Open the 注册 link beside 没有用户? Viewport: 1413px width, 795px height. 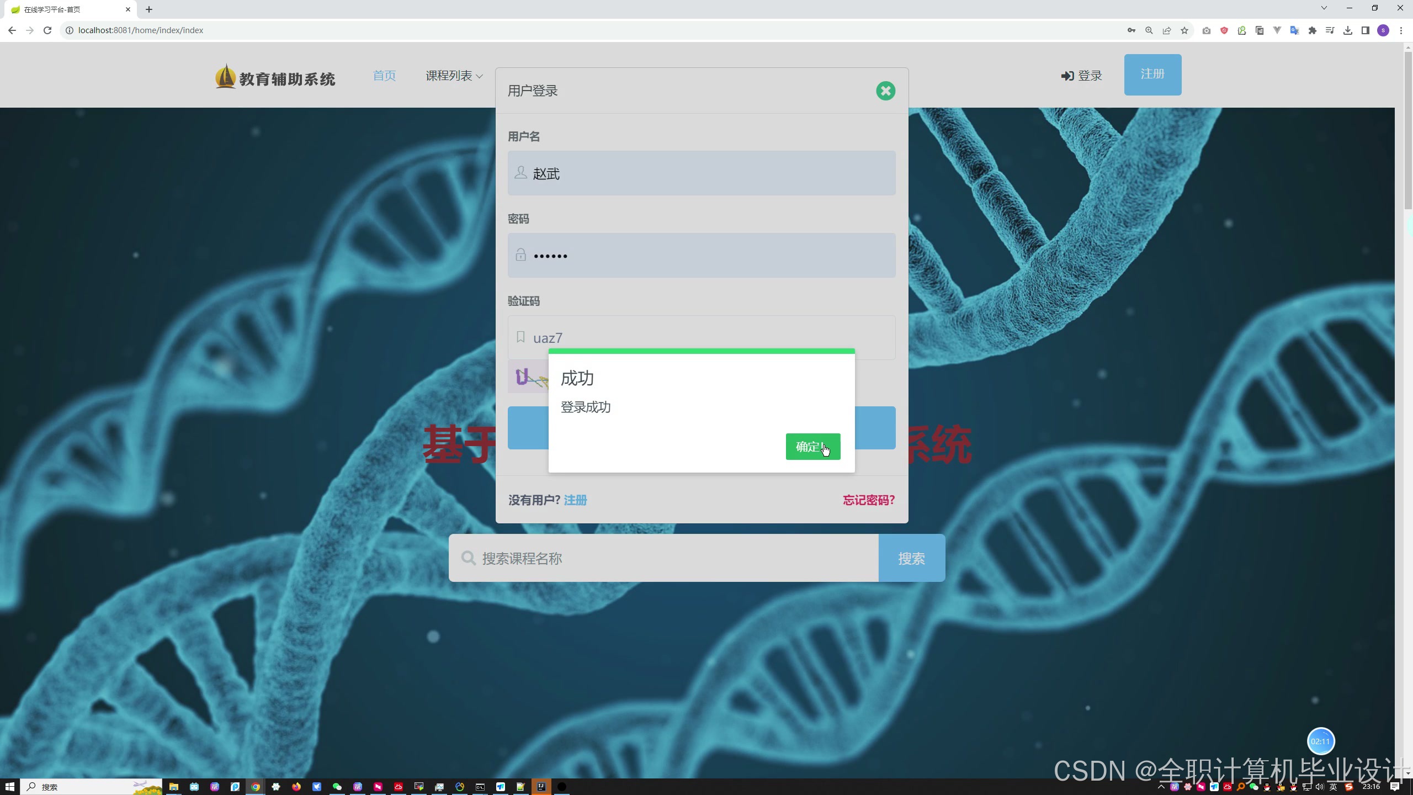tap(575, 500)
